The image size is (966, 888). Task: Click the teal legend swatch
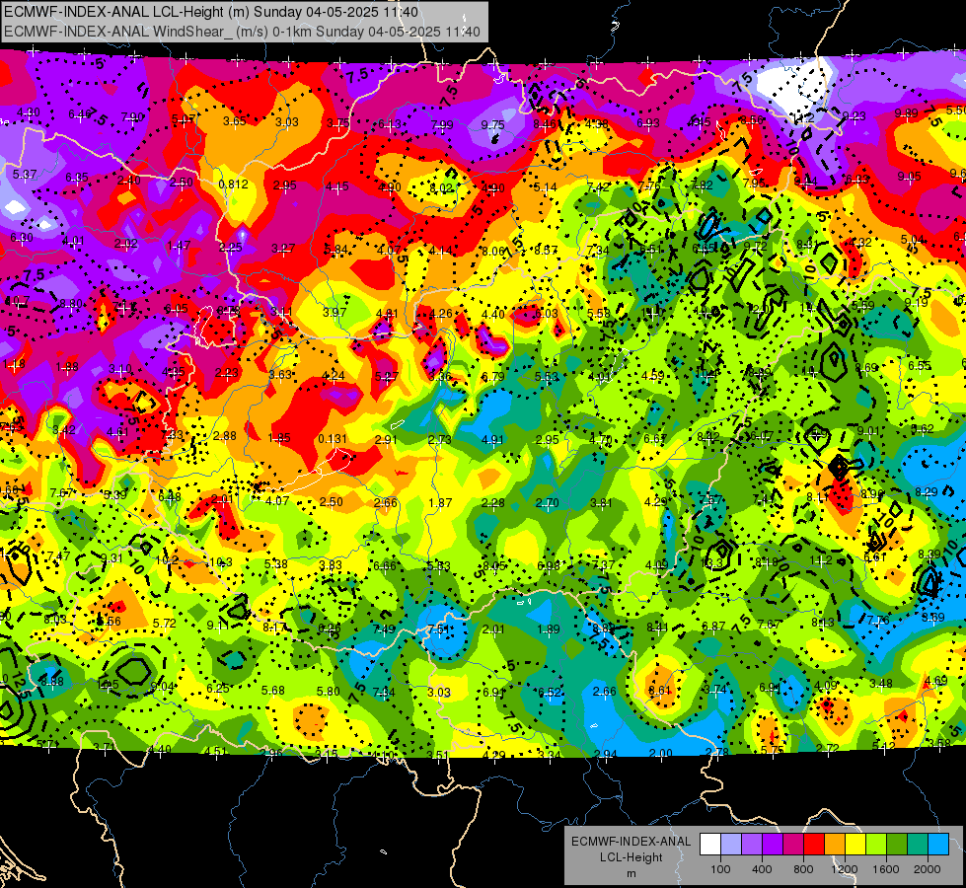[x=918, y=845]
